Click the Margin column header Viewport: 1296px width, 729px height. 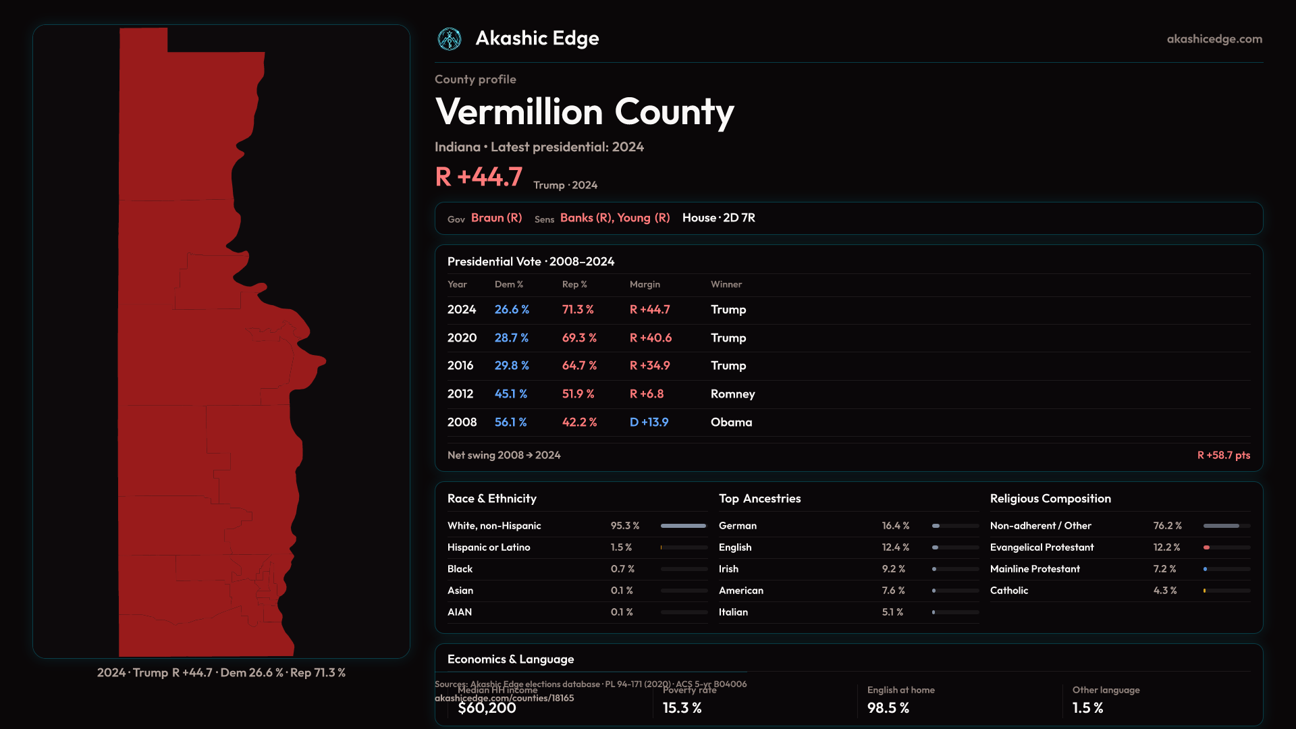[x=645, y=285]
